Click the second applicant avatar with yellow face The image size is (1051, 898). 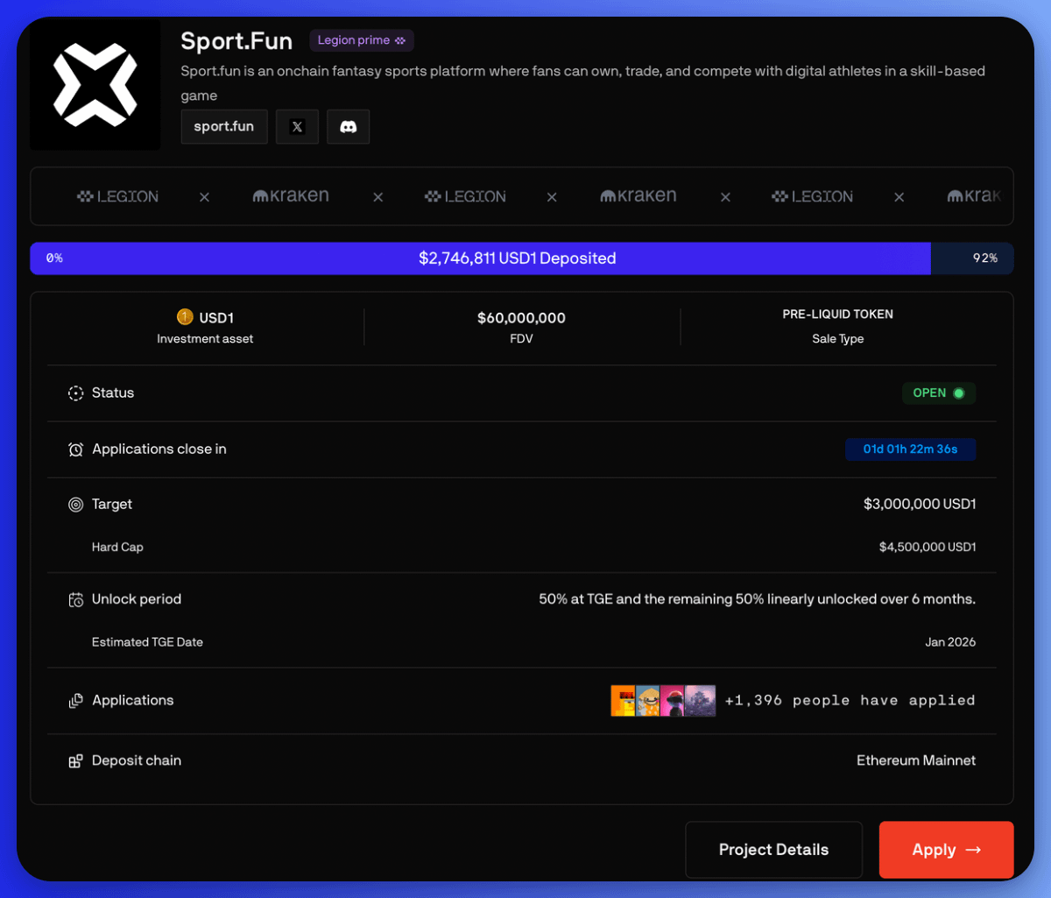[x=648, y=701]
